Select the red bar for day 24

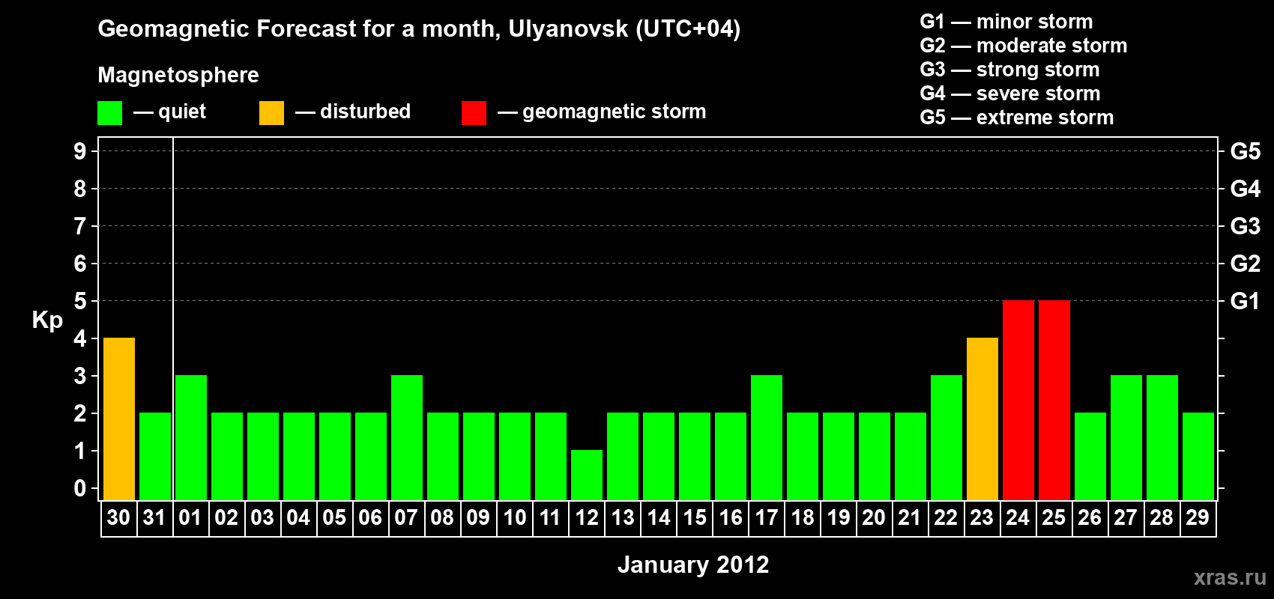(x=1018, y=401)
